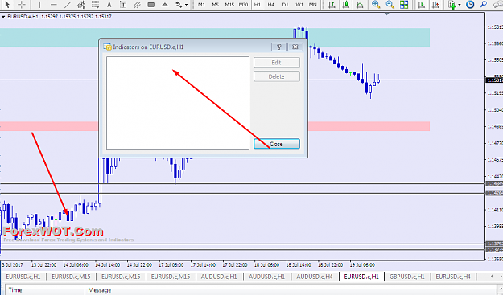Switch chart to H1 timeframe
The width and height of the screenshot is (503, 295).
pos(258,5)
